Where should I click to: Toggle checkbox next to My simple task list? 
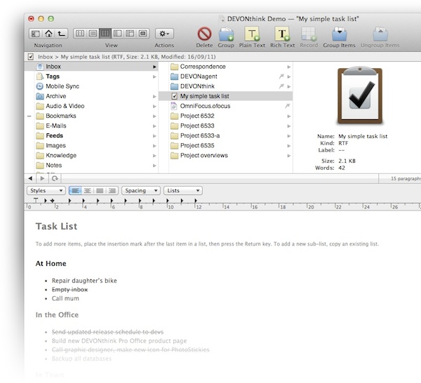[174, 96]
